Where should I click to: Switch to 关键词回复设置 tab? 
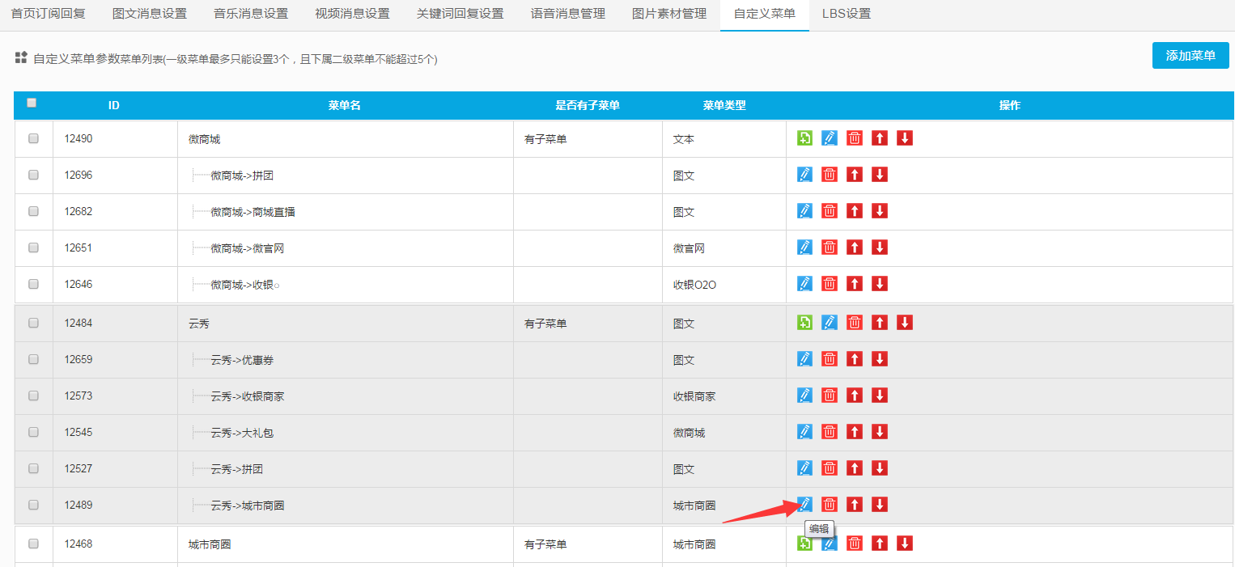(460, 14)
